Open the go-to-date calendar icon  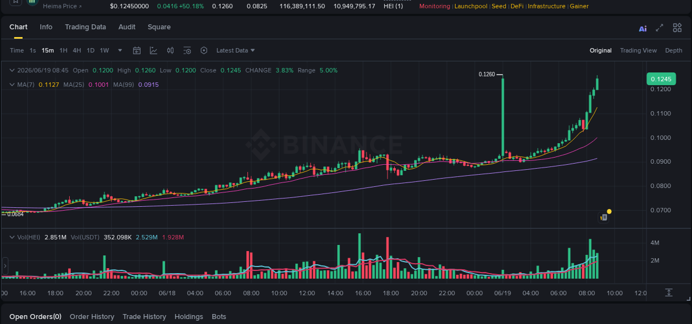137,50
